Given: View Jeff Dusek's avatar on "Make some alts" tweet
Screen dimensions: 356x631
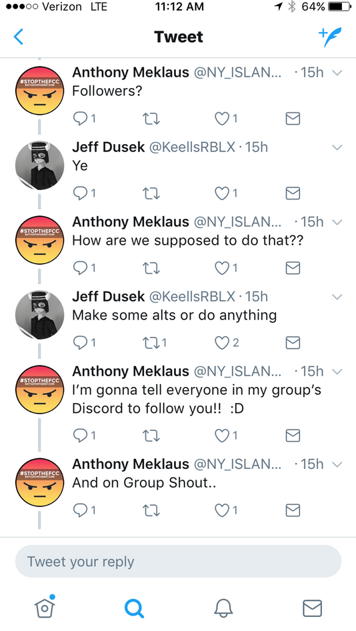Looking at the screenshot, I should (39, 315).
